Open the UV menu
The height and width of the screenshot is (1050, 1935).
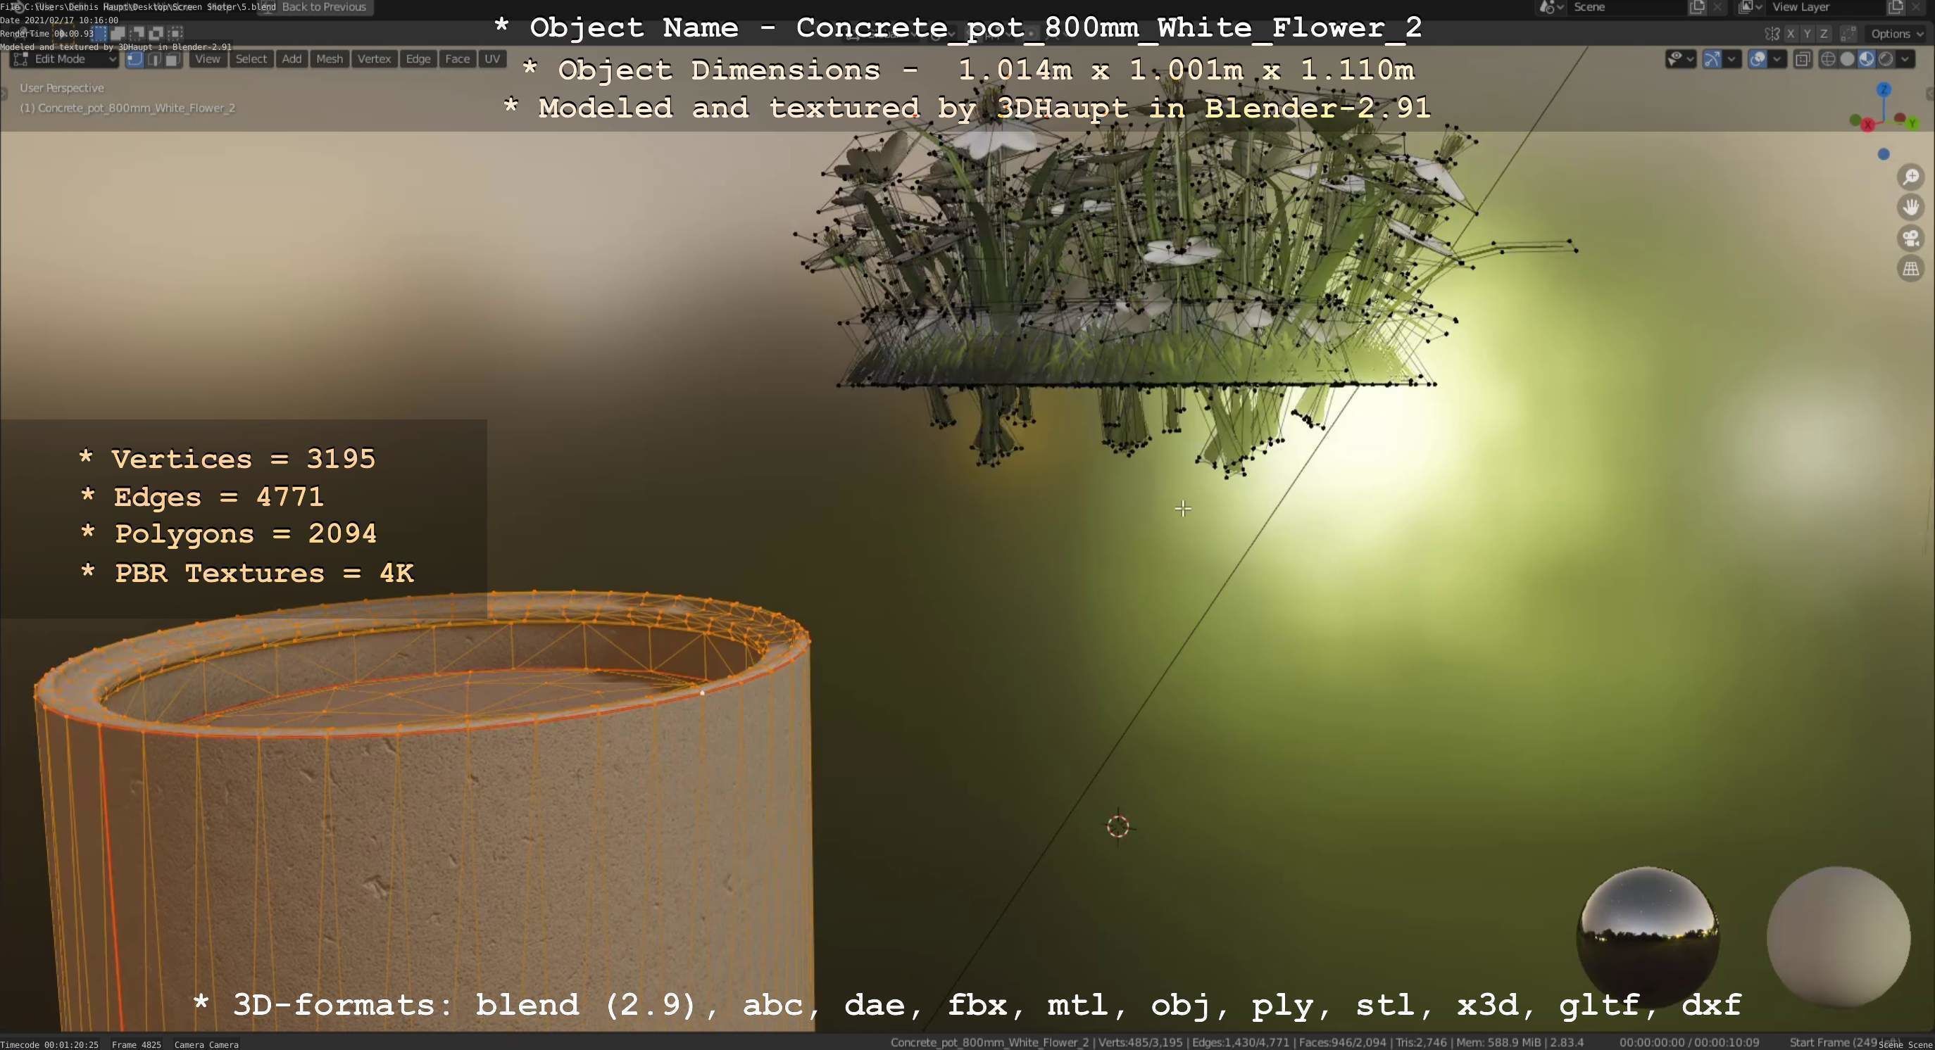[x=492, y=59]
